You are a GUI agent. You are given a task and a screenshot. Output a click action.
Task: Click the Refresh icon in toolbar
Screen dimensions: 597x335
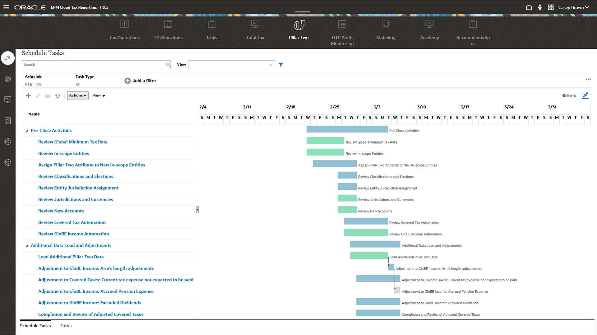tap(58, 96)
